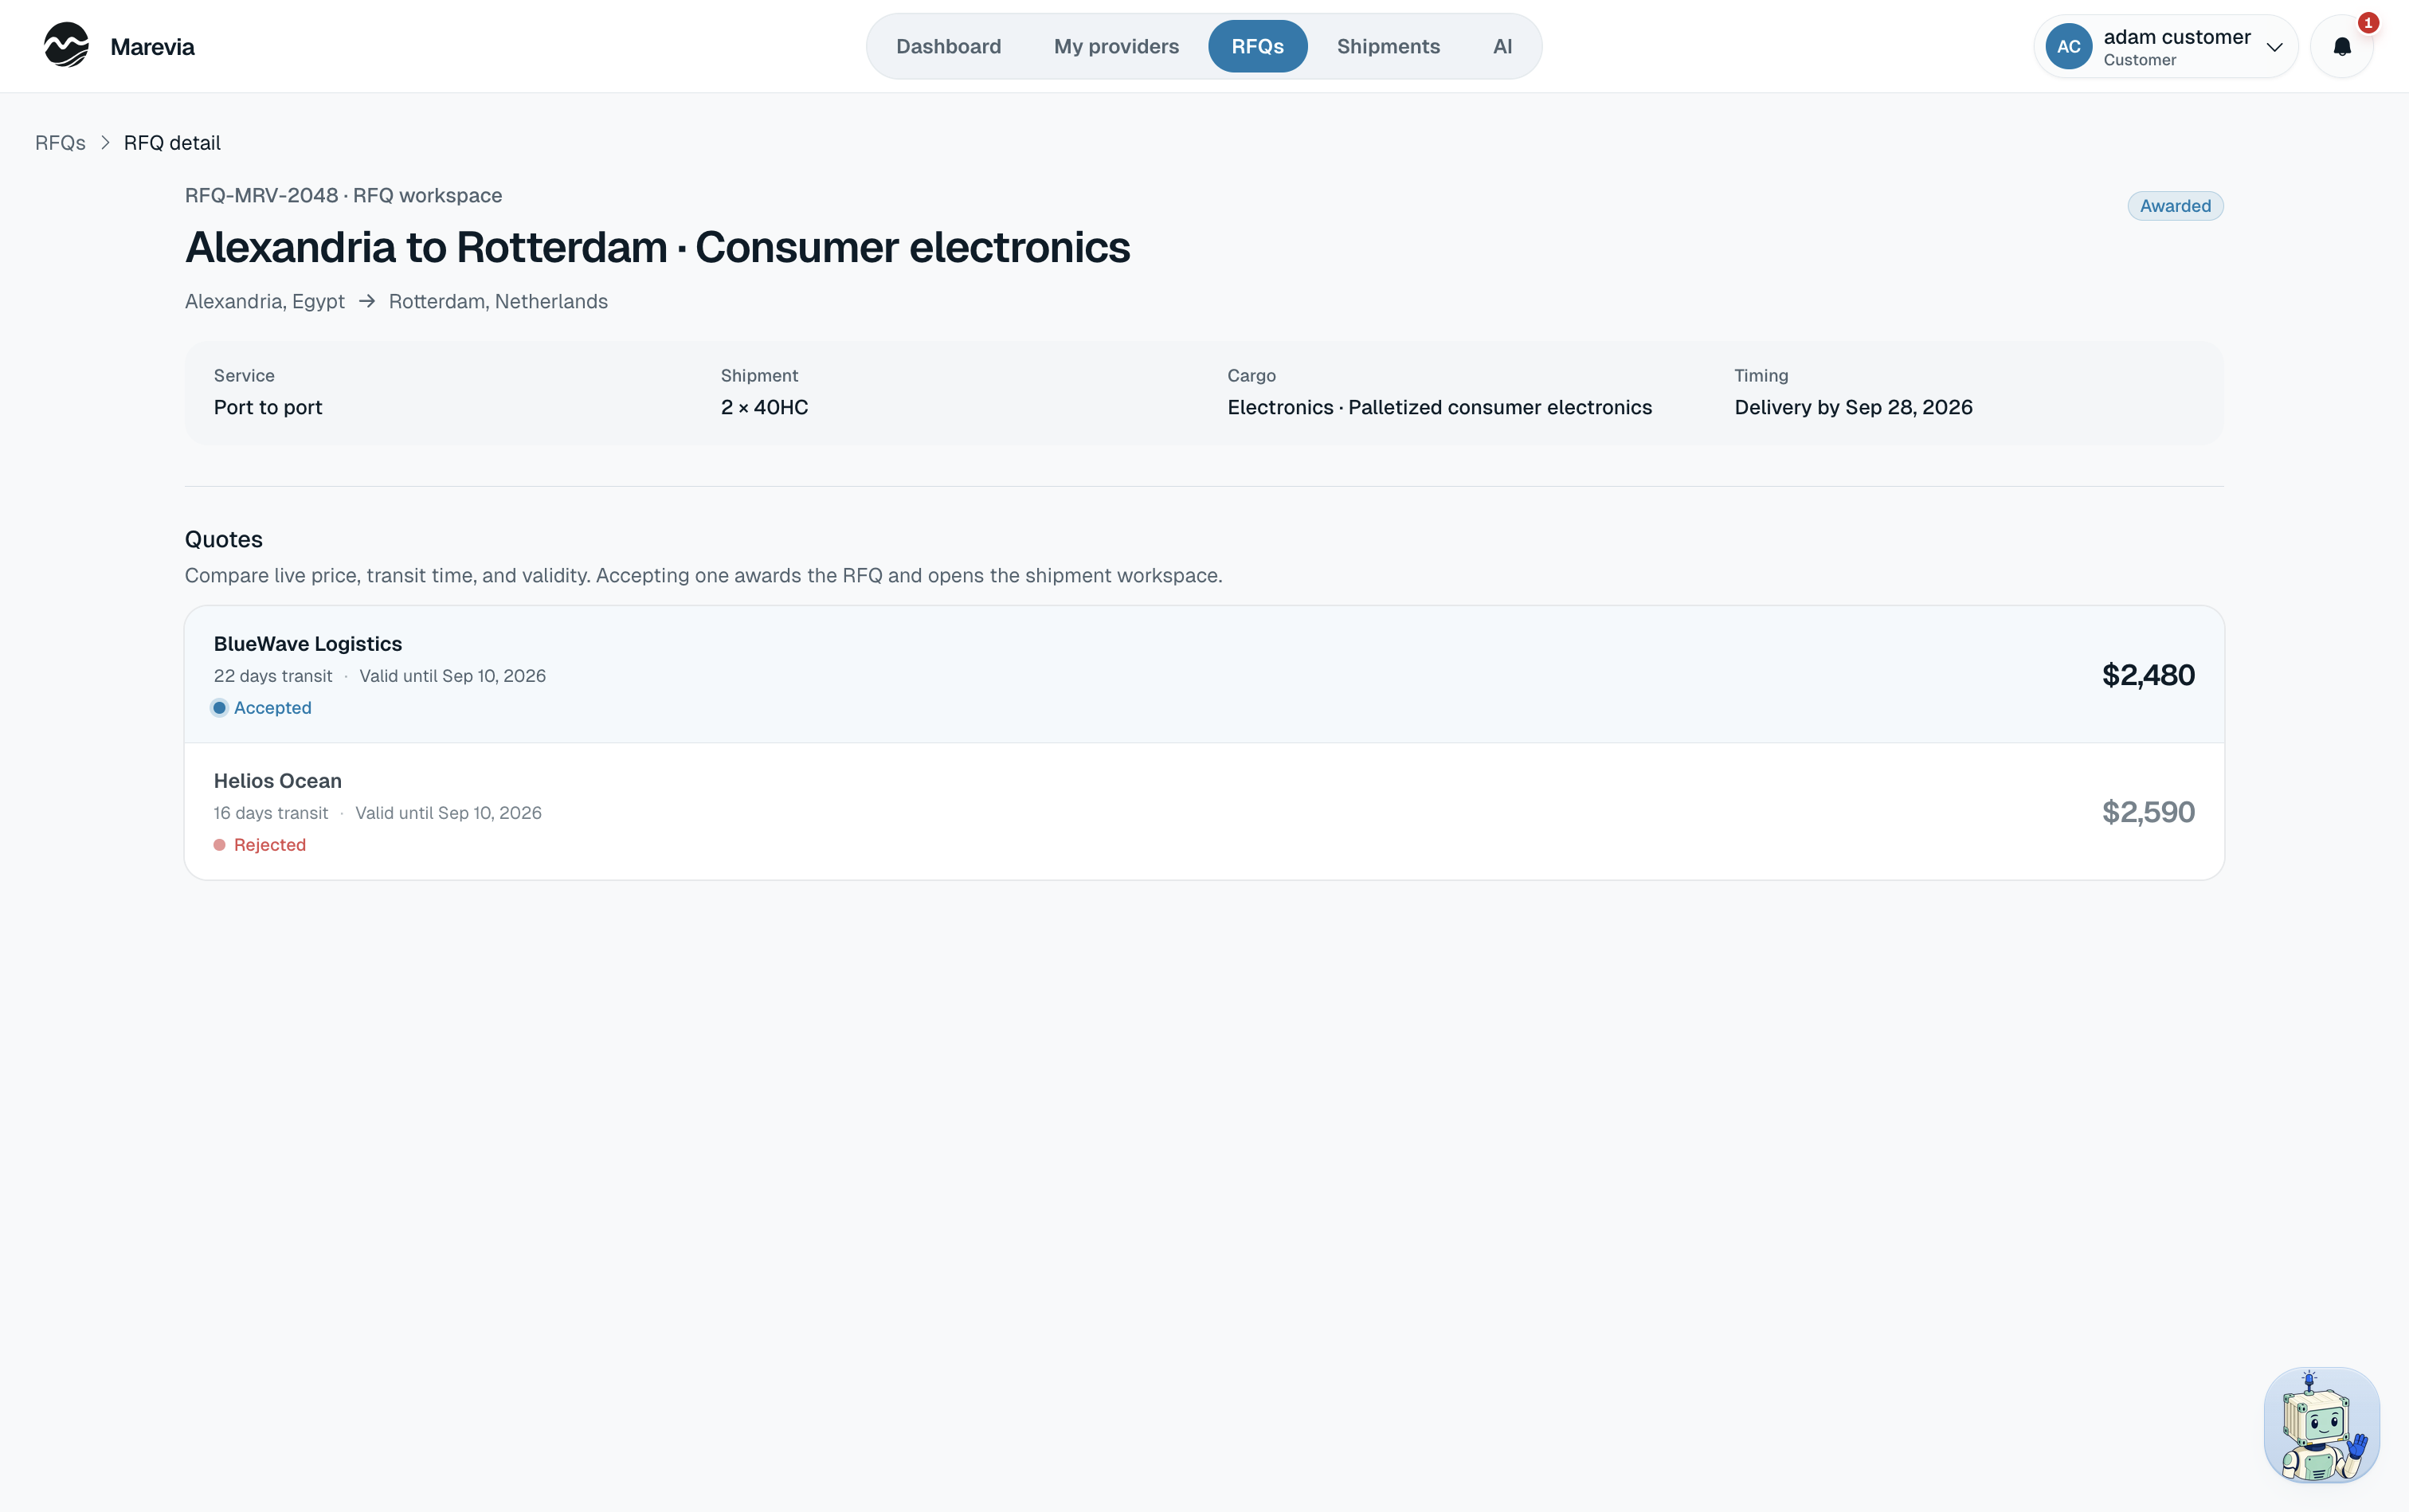Click the Rotterdam, Netherlands destination text
The width and height of the screenshot is (2409, 1512).
(x=498, y=301)
